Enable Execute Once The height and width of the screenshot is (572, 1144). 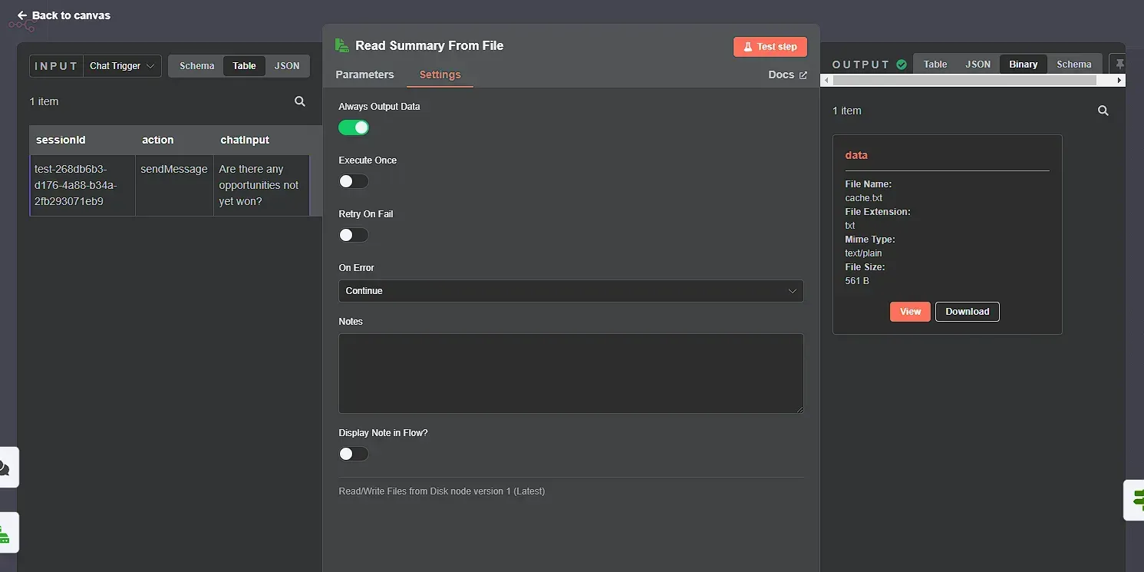click(x=353, y=181)
